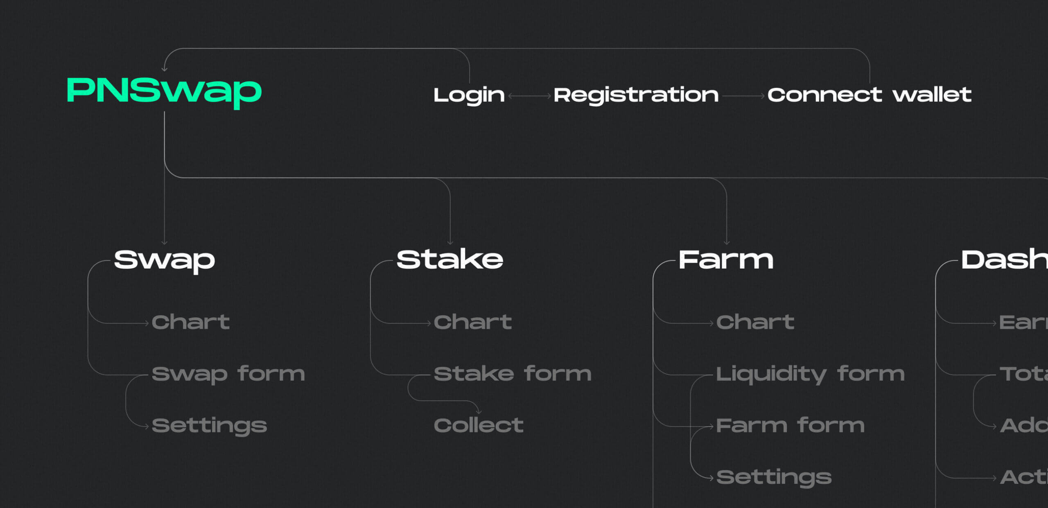Click the Collect item under Stake
This screenshot has height=508, width=1048.
coord(478,426)
